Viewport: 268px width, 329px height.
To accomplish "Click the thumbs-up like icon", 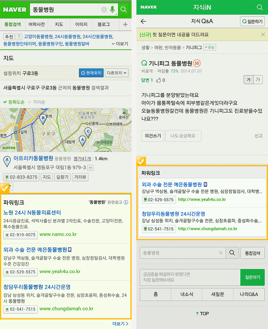I will coord(159,80).
